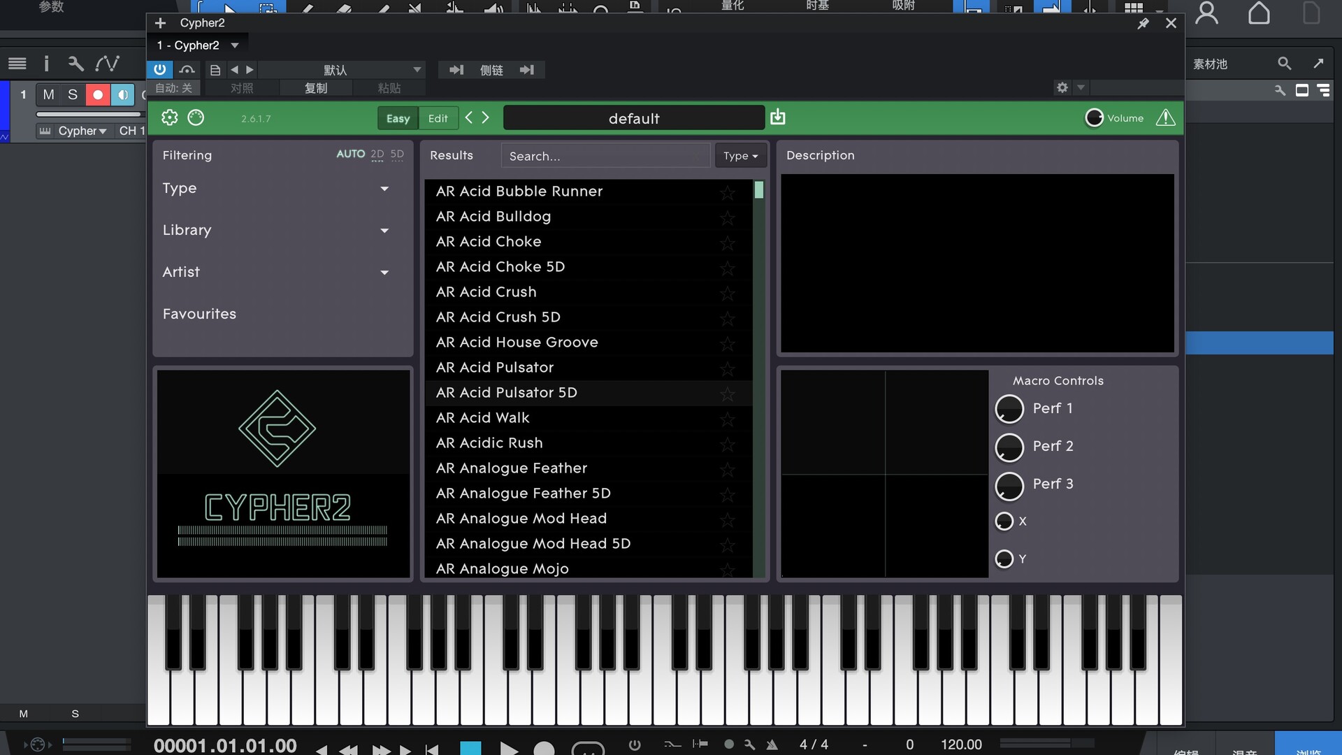
Task: Open the 素材池 pool tab
Action: coord(1210,64)
